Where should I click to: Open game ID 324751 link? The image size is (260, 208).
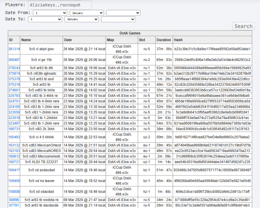click(14, 101)
